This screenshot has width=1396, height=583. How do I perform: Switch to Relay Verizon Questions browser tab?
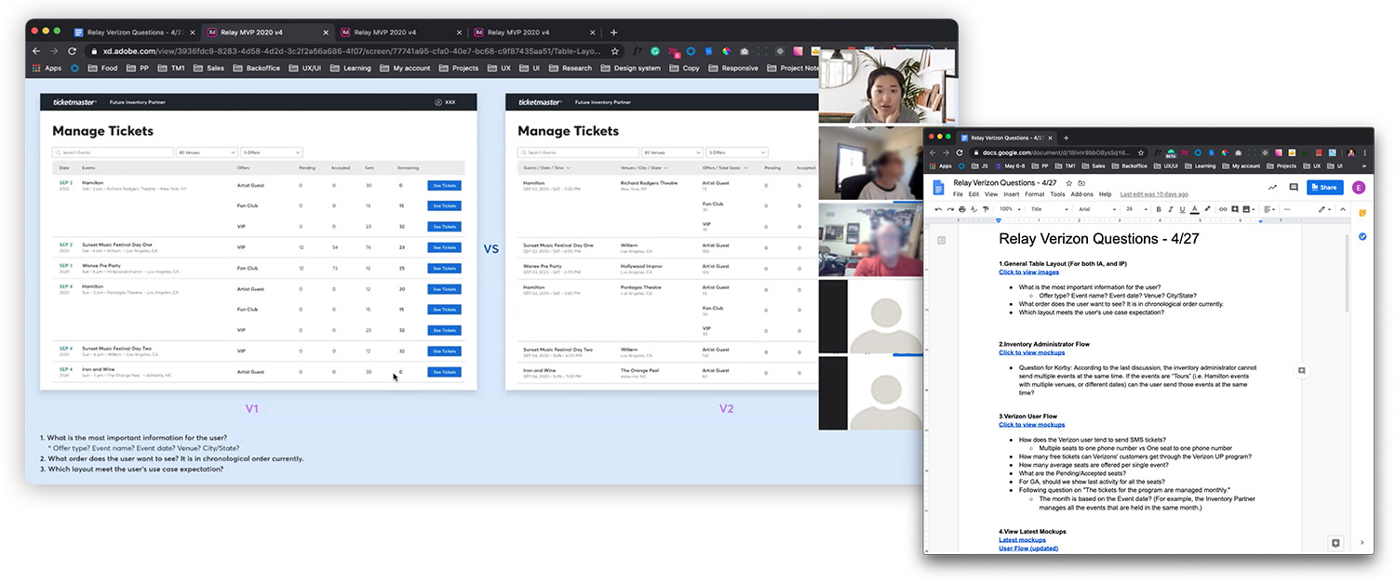pyautogui.click(x=131, y=32)
